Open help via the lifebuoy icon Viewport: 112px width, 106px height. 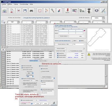[97, 11]
